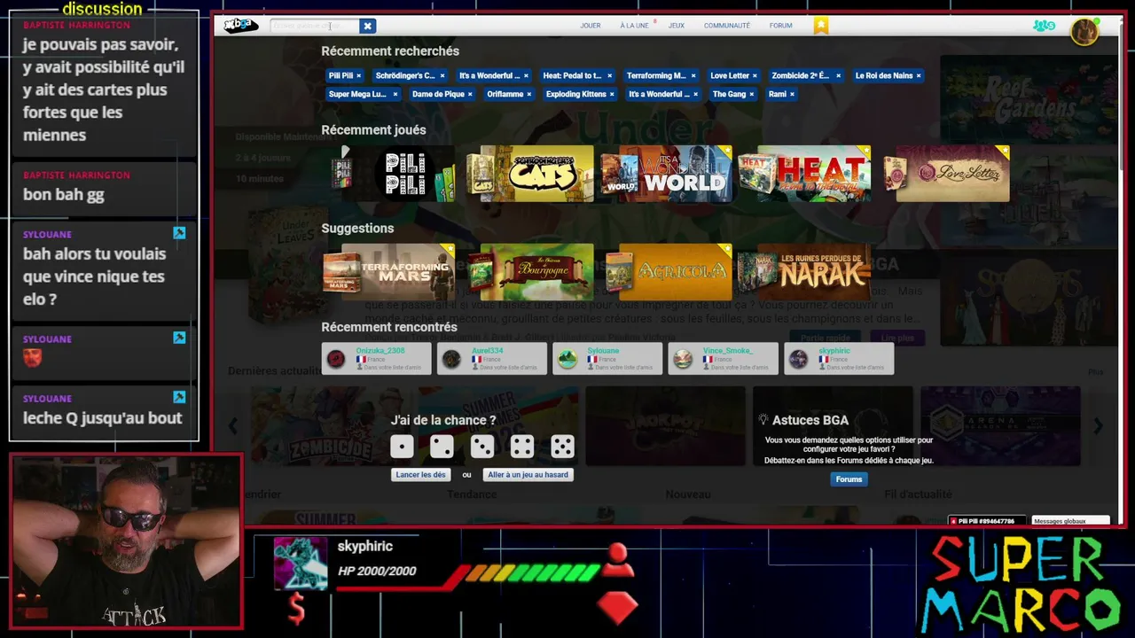Click Aller à un jeu au hasard
The image size is (1135, 638).
(528, 475)
